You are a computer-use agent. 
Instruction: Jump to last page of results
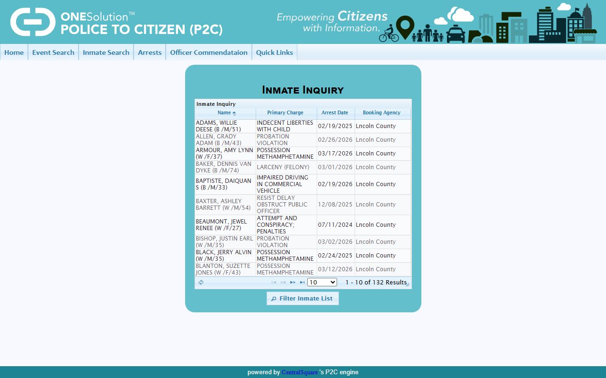(x=302, y=283)
